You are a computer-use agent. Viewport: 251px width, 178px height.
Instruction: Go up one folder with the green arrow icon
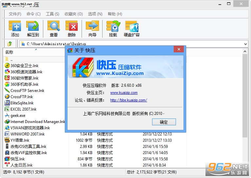pos(10,44)
